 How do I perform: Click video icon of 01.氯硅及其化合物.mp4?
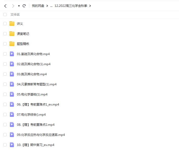pos(12,54)
